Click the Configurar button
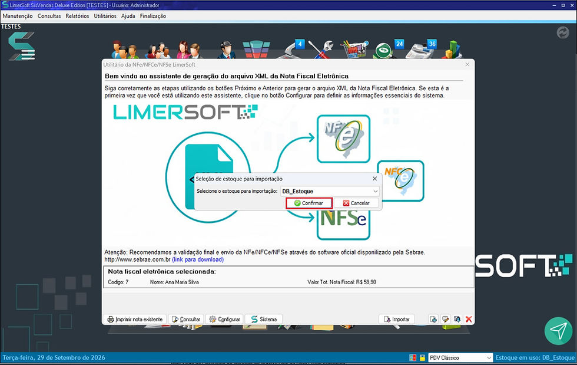577x365 pixels. point(224,319)
